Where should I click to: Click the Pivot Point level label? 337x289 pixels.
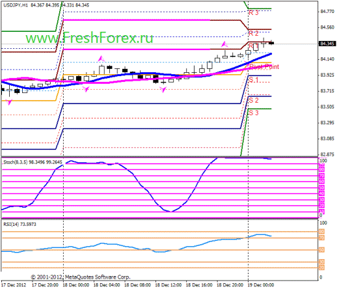(264, 67)
